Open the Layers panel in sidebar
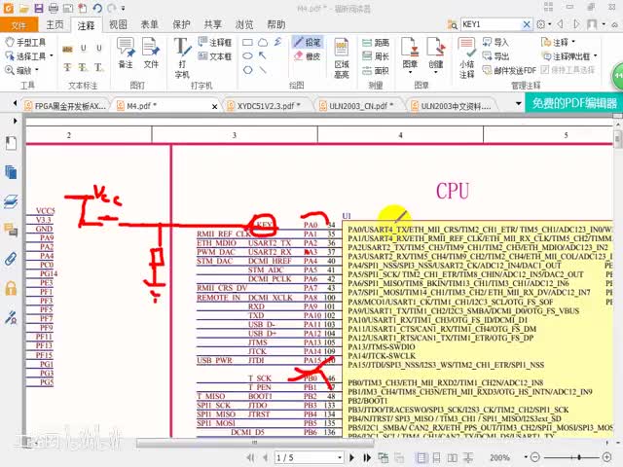The height and width of the screenshot is (467, 623). [x=11, y=201]
